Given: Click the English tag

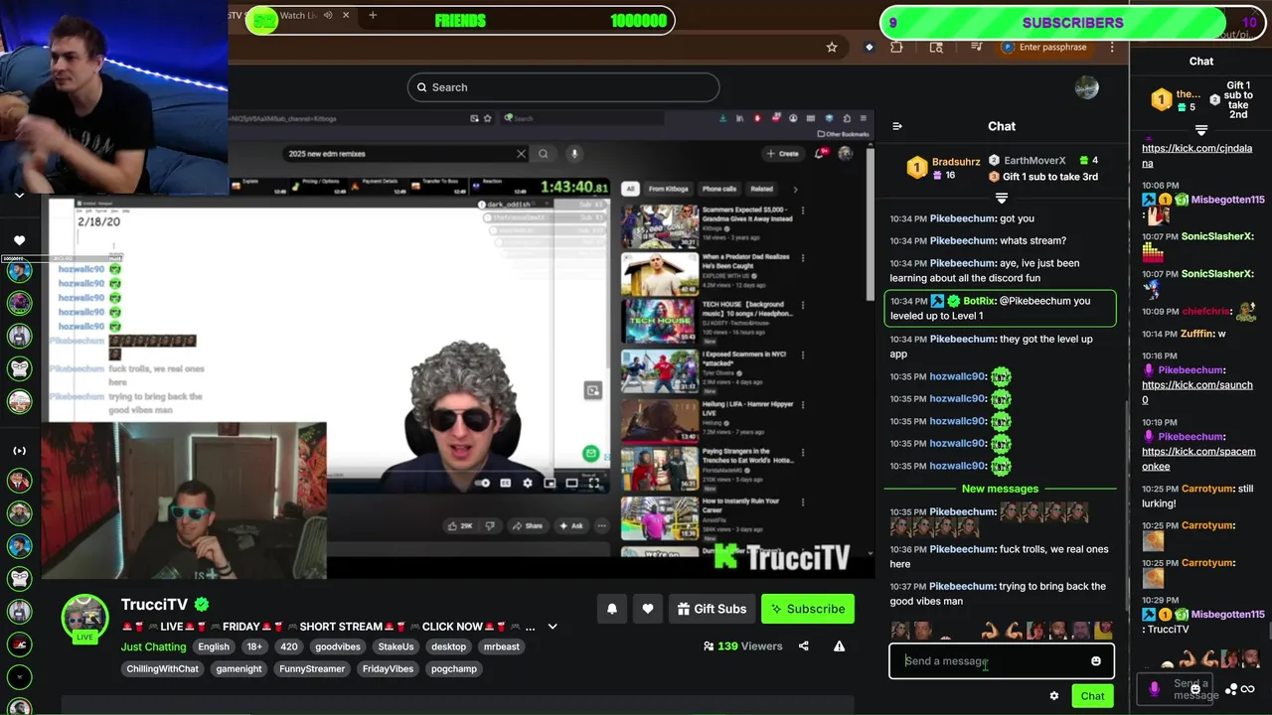Looking at the screenshot, I should [x=213, y=646].
